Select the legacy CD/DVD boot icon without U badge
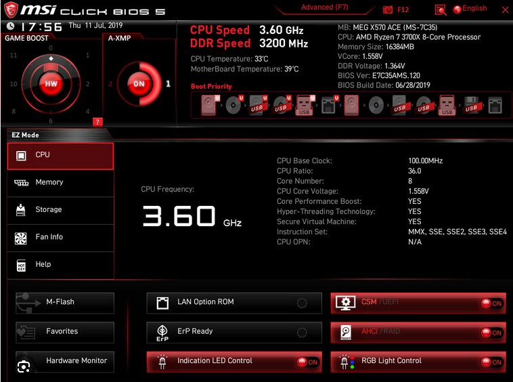The image size is (513, 382). pyautogui.click(x=376, y=105)
